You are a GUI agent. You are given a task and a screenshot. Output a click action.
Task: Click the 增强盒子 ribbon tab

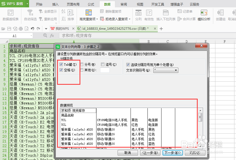pos(177,4)
